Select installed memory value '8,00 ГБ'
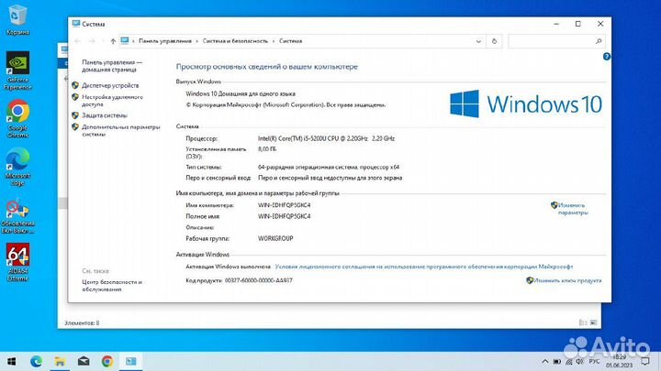 point(267,149)
